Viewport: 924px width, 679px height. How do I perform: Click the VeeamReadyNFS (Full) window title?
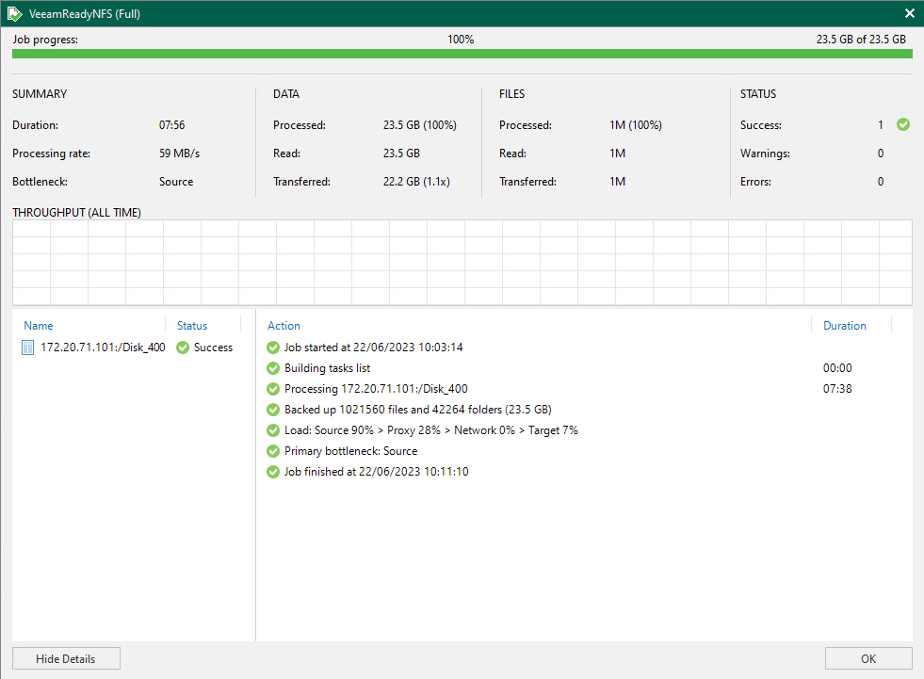[x=84, y=13]
